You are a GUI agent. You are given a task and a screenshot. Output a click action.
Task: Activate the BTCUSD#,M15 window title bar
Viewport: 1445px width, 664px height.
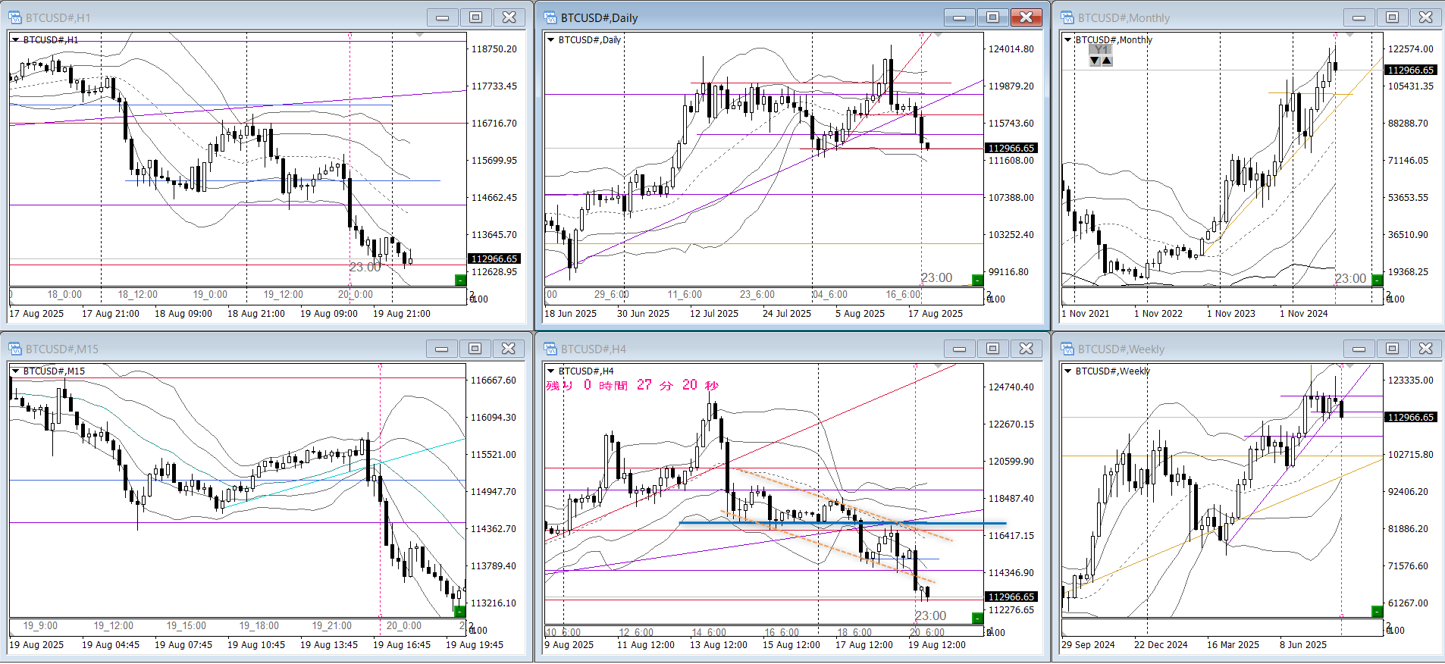[x=227, y=349]
